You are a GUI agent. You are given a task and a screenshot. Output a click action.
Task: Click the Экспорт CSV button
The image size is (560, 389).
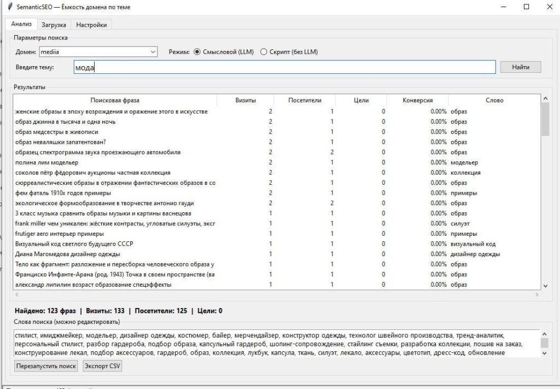[102, 366]
